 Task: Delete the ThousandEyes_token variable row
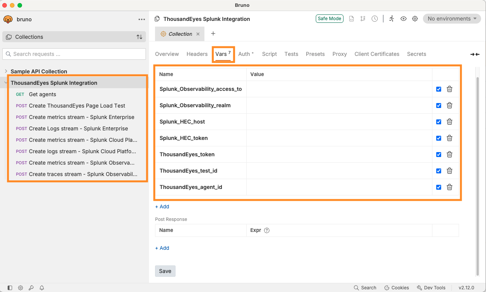(x=450, y=154)
